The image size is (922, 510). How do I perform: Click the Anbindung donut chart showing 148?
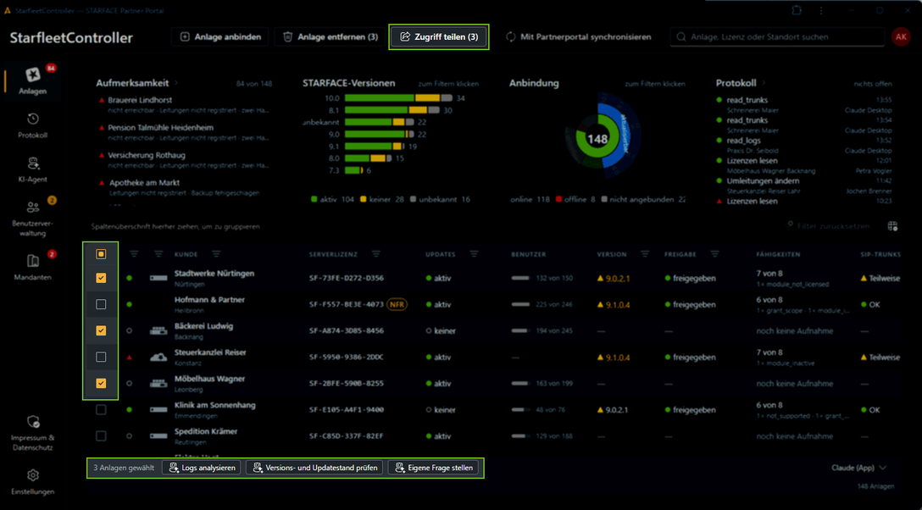tap(597, 141)
